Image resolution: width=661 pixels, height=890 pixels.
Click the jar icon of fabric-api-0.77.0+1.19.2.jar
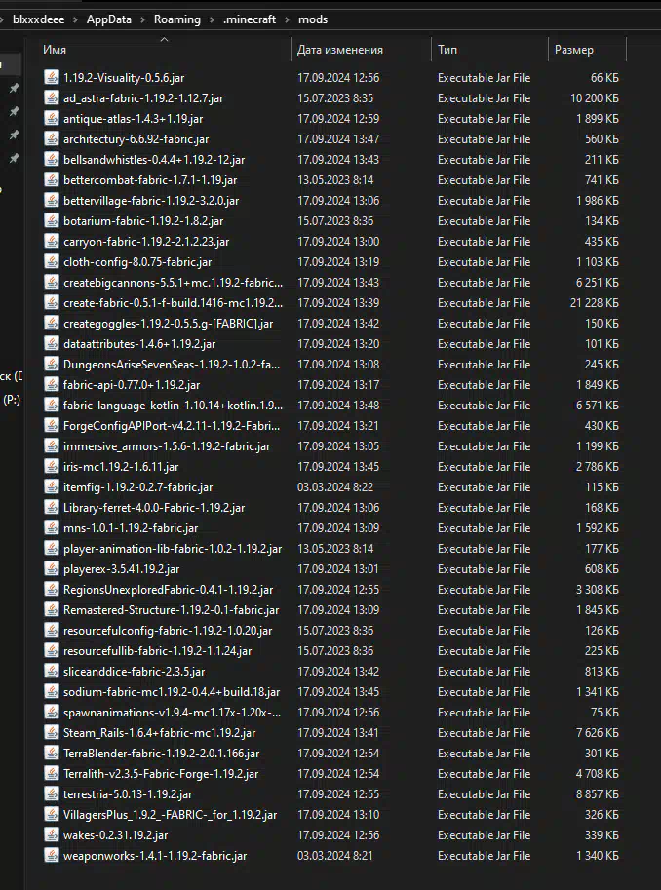pos(52,384)
